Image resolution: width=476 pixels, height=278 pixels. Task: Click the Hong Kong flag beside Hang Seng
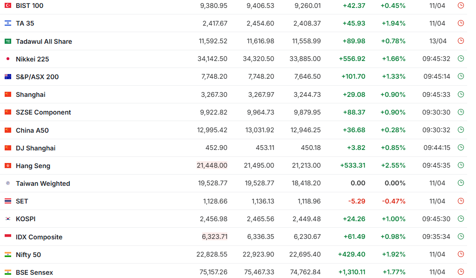click(x=7, y=166)
